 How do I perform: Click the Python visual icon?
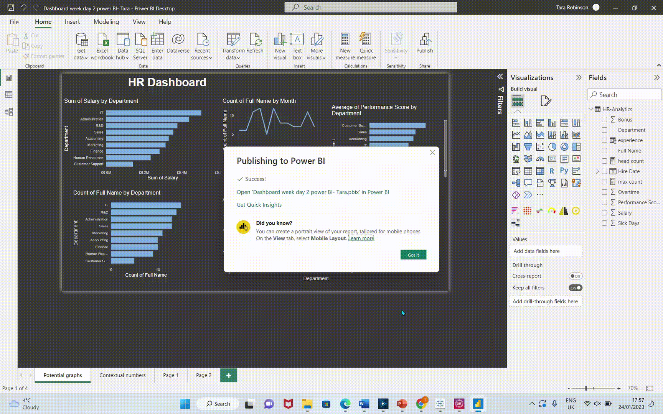pyautogui.click(x=564, y=171)
